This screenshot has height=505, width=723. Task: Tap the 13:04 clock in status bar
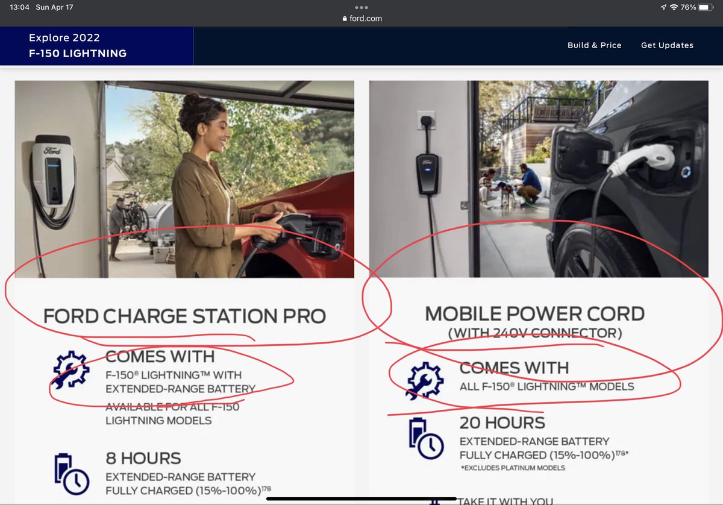click(19, 7)
